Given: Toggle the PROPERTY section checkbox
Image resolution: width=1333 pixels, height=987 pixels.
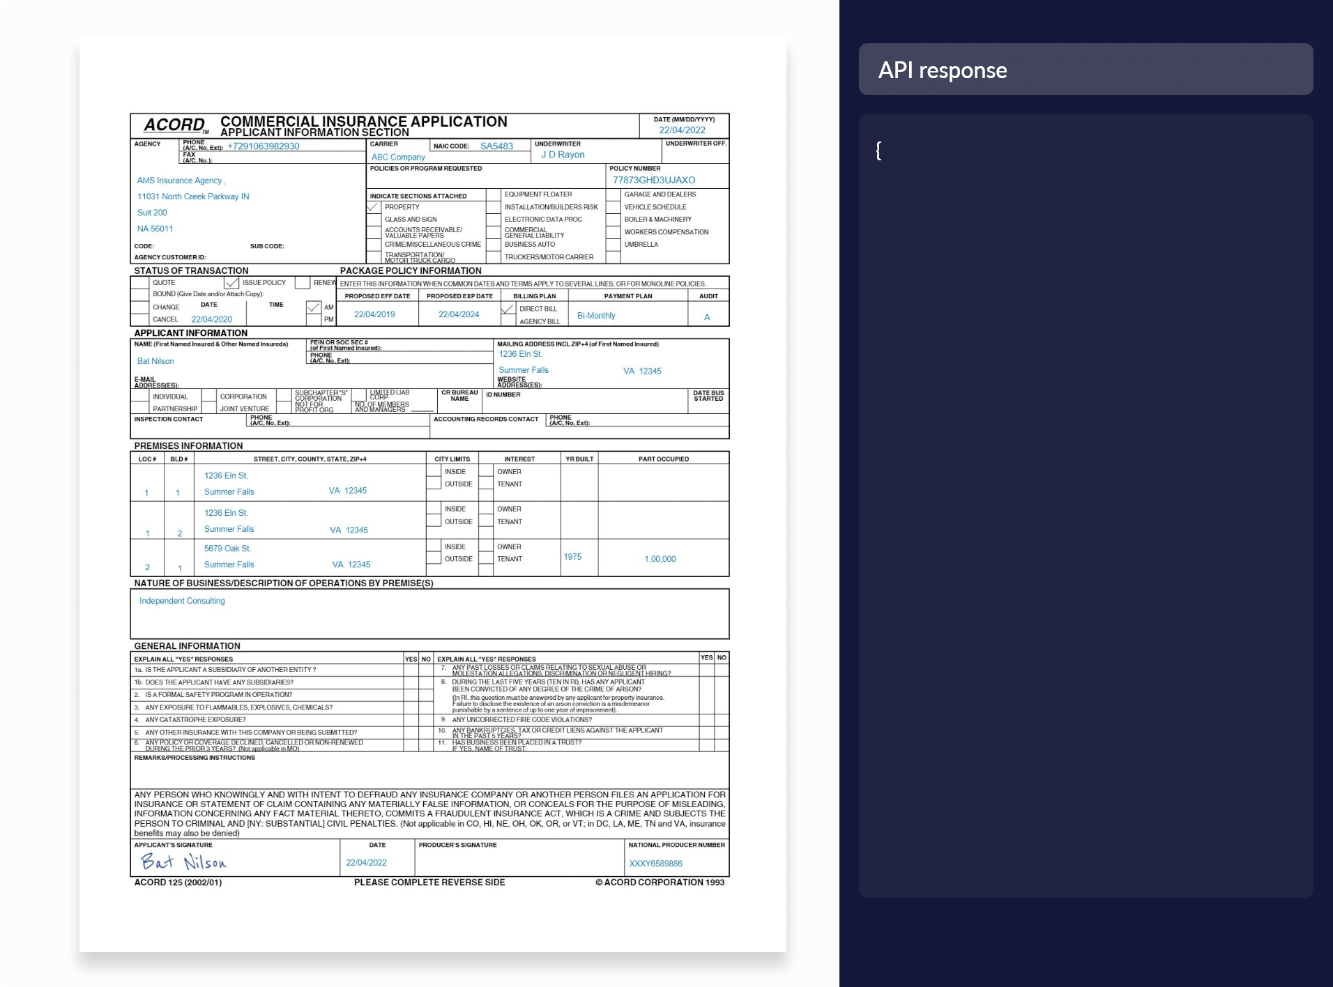Looking at the screenshot, I should point(374,207).
